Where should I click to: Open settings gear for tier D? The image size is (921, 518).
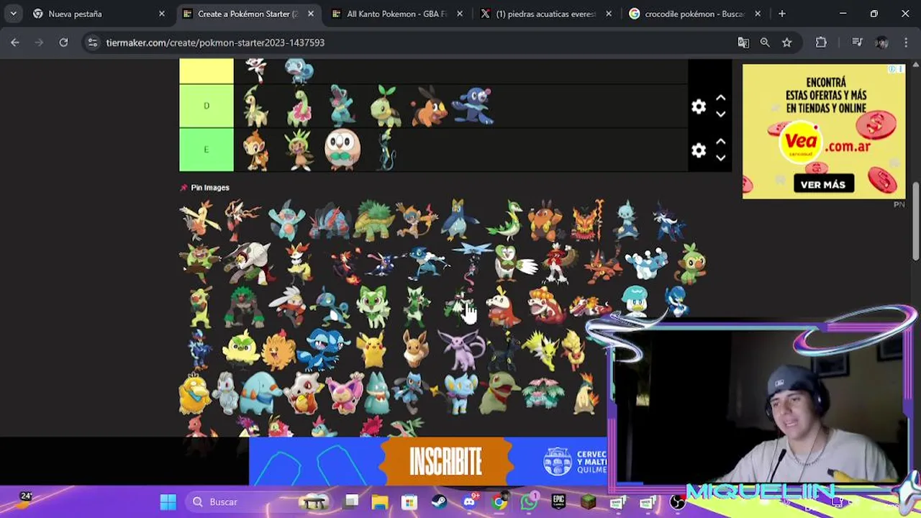698,106
